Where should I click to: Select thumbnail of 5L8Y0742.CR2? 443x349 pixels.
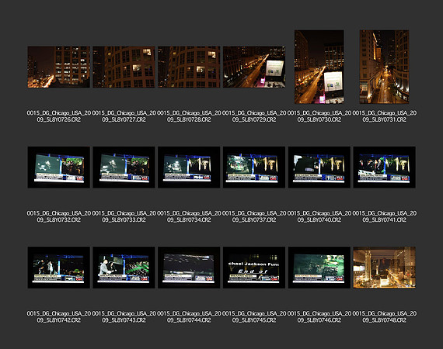click(x=59, y=268)
